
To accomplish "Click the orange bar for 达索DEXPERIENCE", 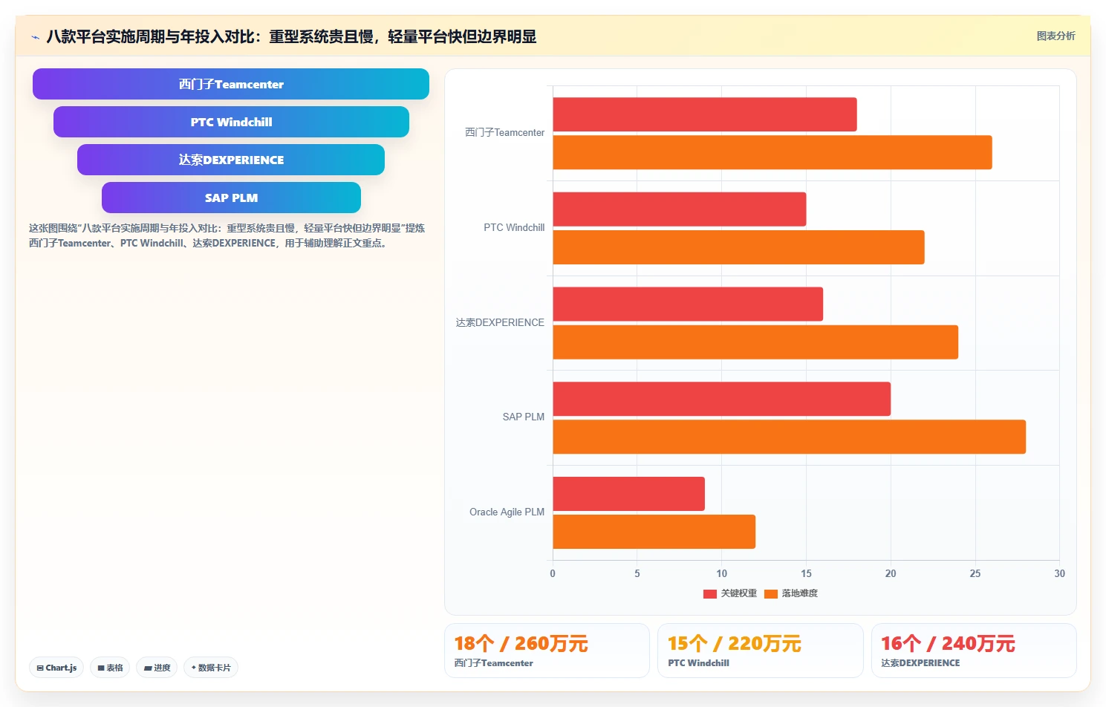I will click(755, 342).
